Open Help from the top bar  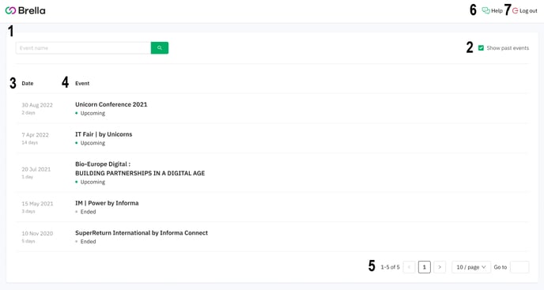pyautogui.click(x=493, y=11)
